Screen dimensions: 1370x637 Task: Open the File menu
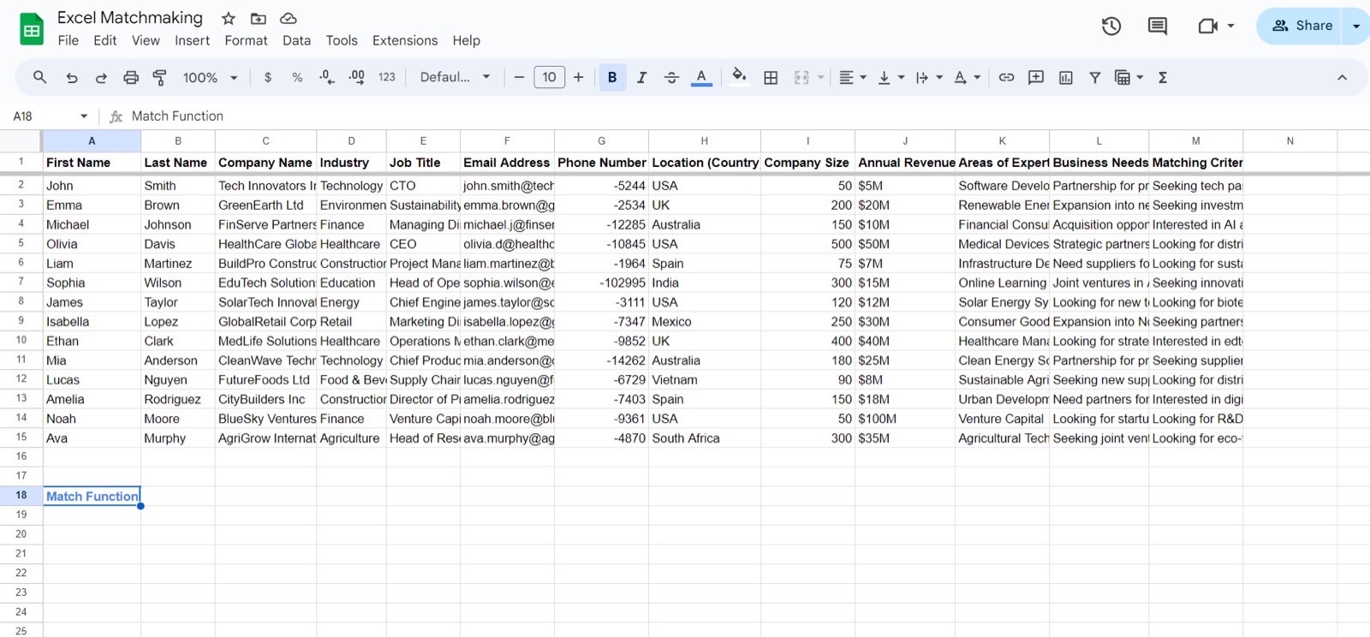68,40
